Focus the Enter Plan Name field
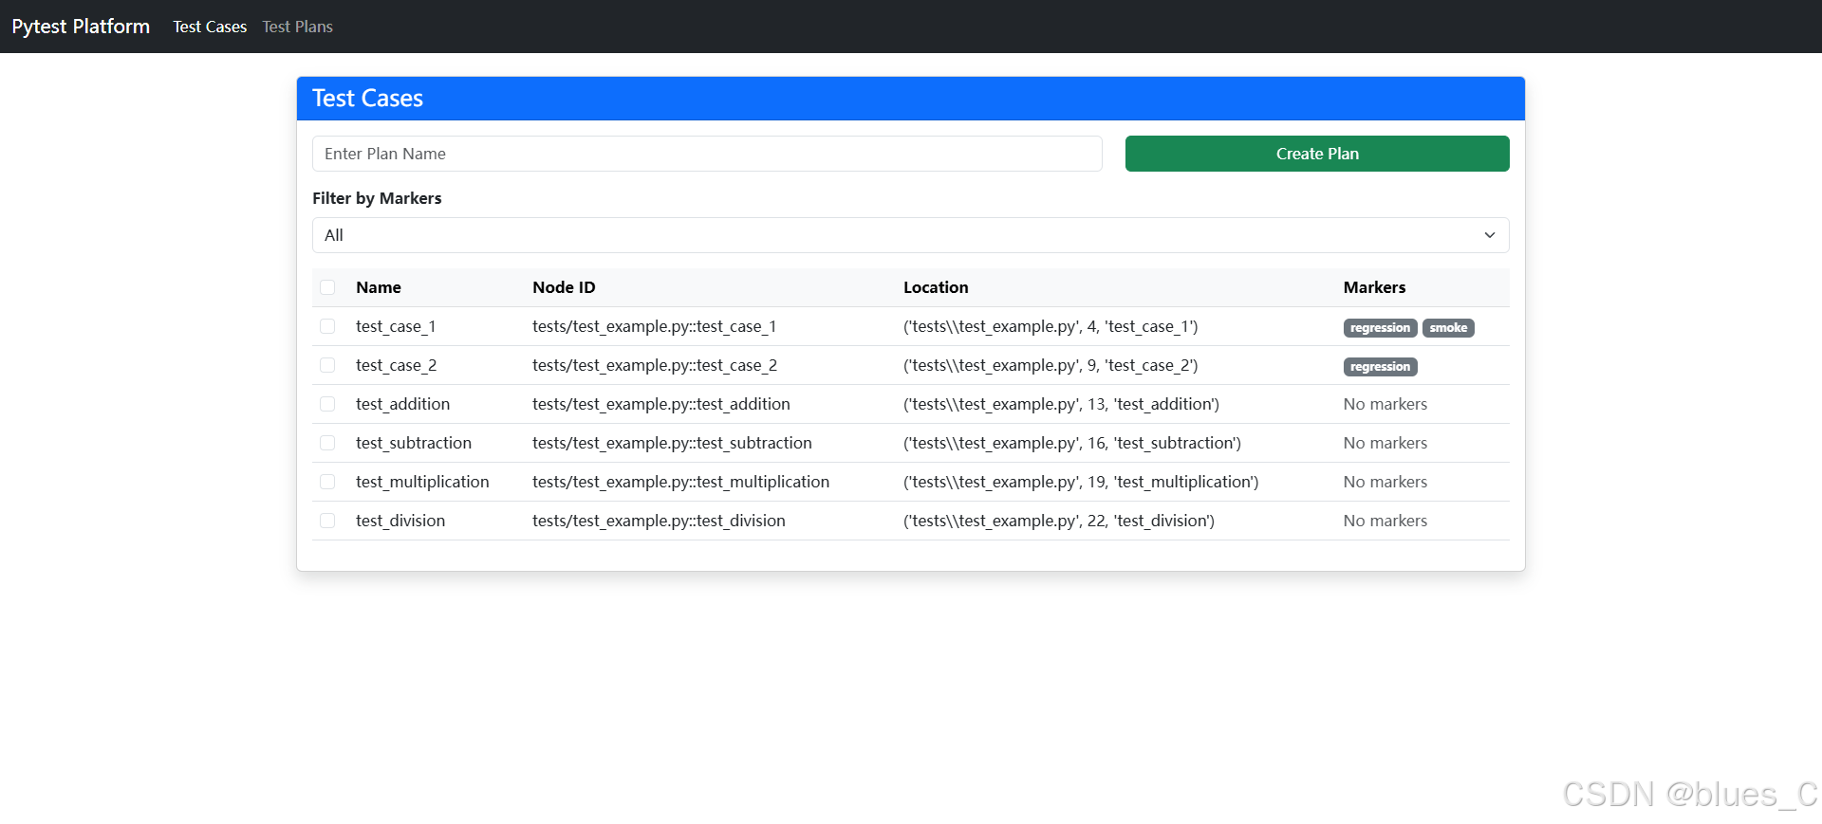This screenshot has height=824, width=1822. (707, 154)
